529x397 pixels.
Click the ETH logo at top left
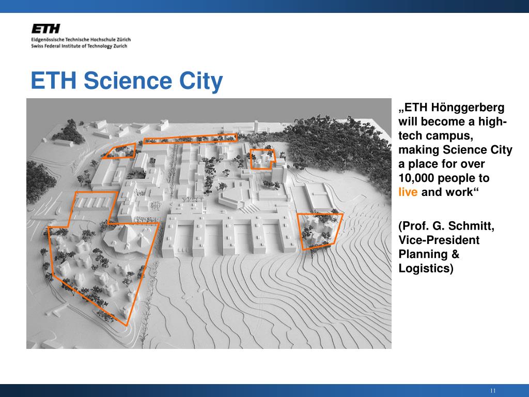(46, 29)
